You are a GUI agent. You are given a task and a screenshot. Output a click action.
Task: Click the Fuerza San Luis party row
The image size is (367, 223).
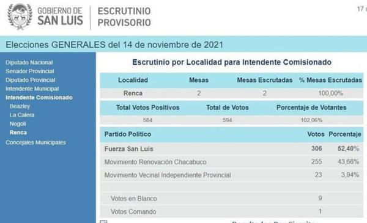pyautogui.click(x=231, y=148)
